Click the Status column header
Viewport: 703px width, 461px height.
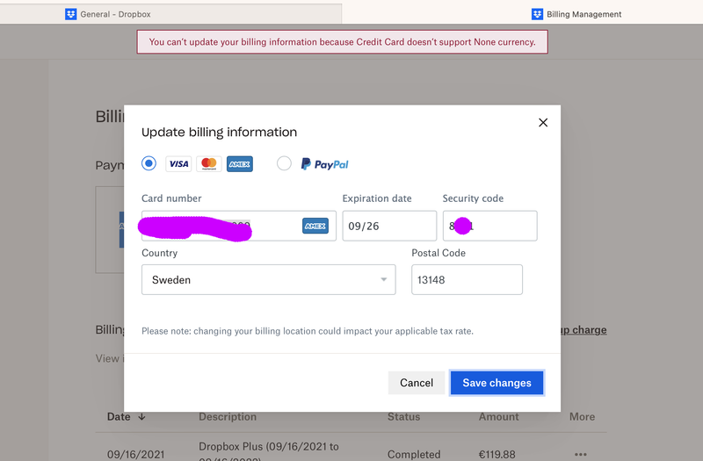click(403, 416)
